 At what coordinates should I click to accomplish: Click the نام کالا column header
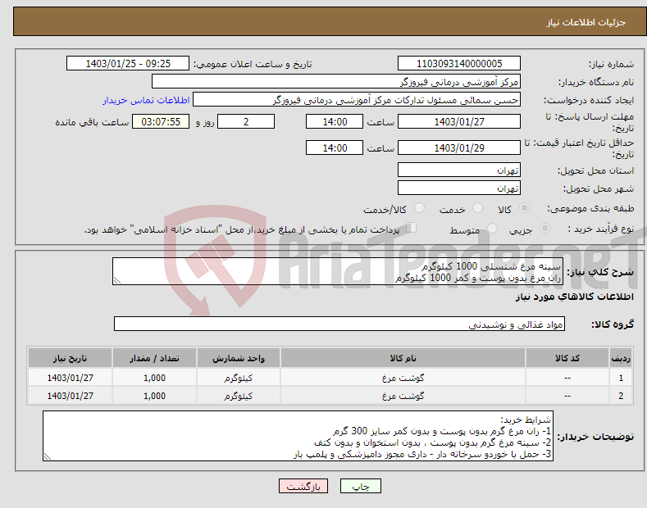(403, 358)
